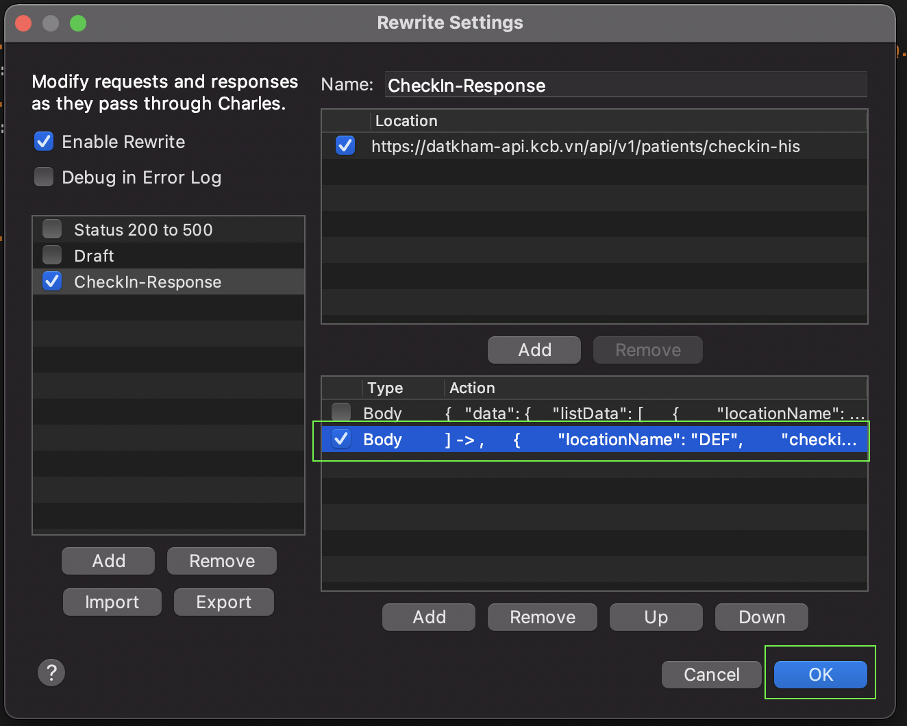Move the selected rule Up

[656, 617]
